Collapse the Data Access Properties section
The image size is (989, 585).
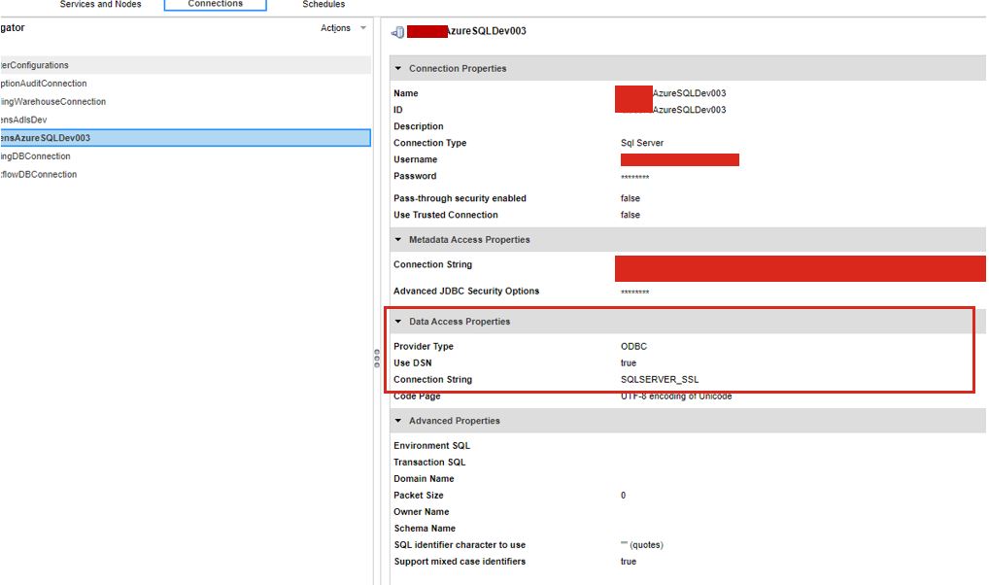398,322
